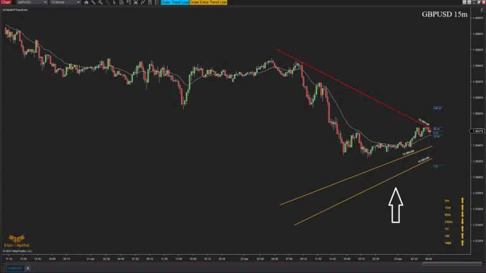Screen dimensions: 486x273
Task: Click the GBPUSD 15m chart title
Action: click(444, 15)
